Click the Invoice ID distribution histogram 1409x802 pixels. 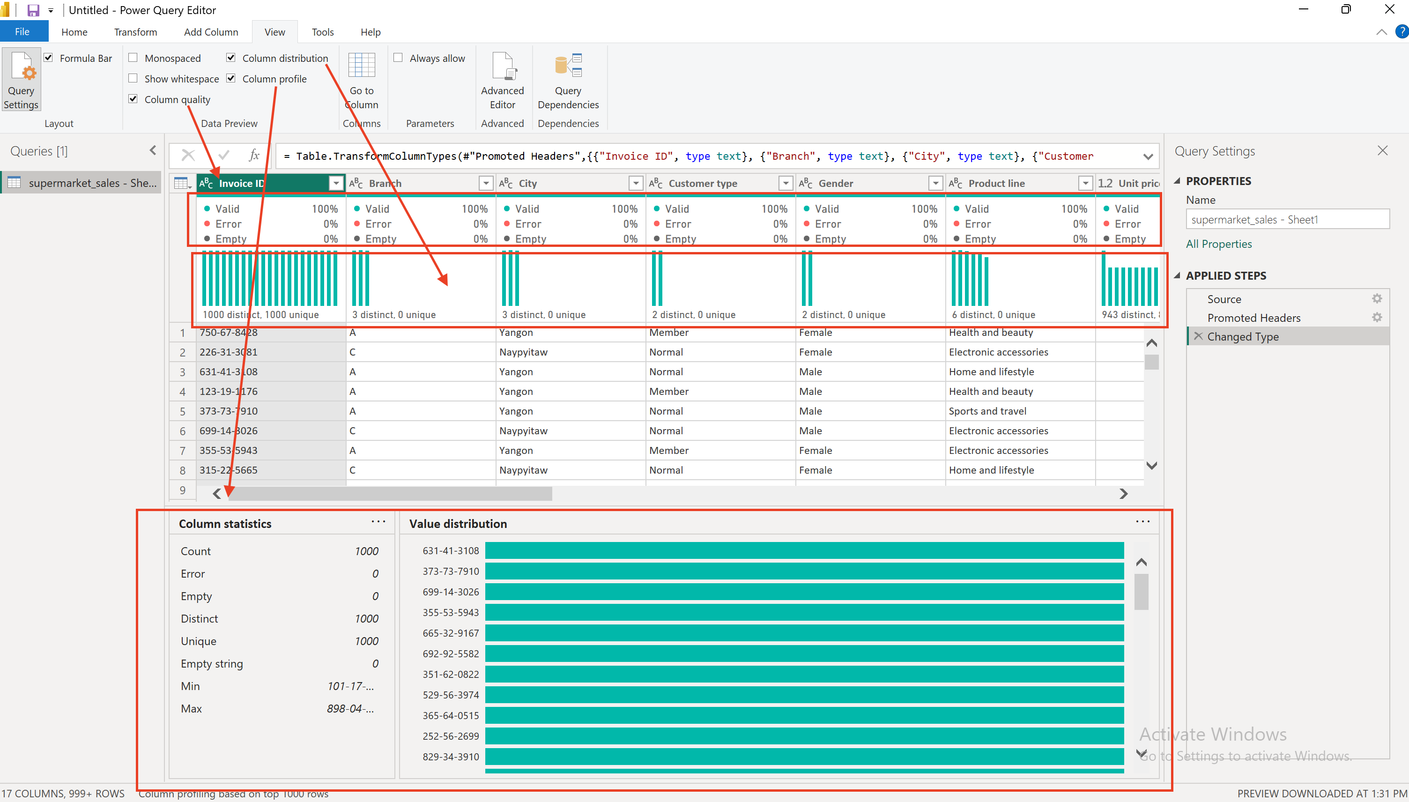(270, 278)
